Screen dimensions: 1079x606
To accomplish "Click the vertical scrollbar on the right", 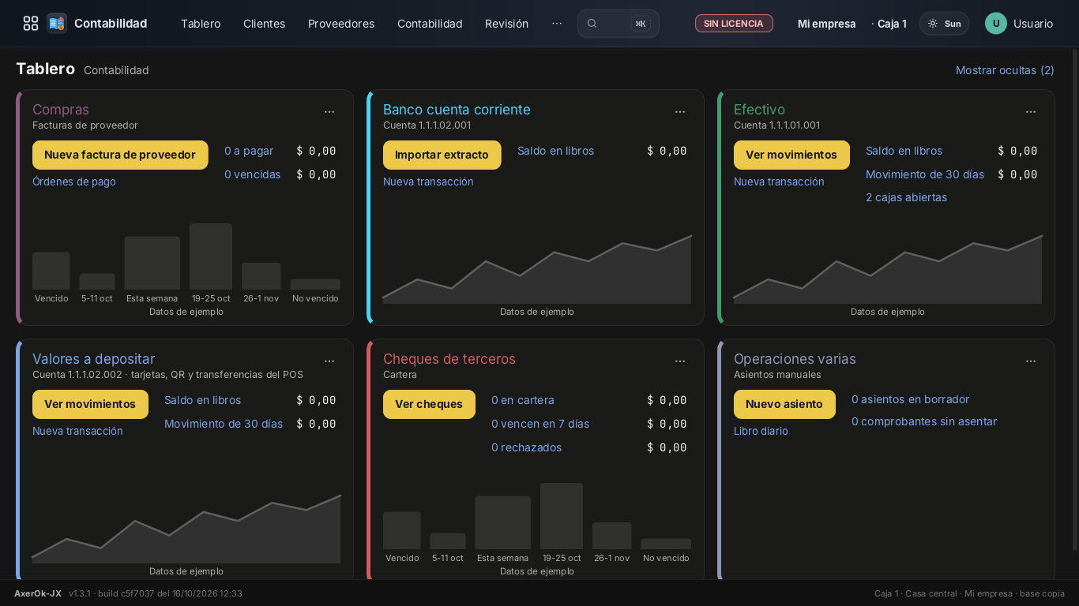I will click(1074, 300).
